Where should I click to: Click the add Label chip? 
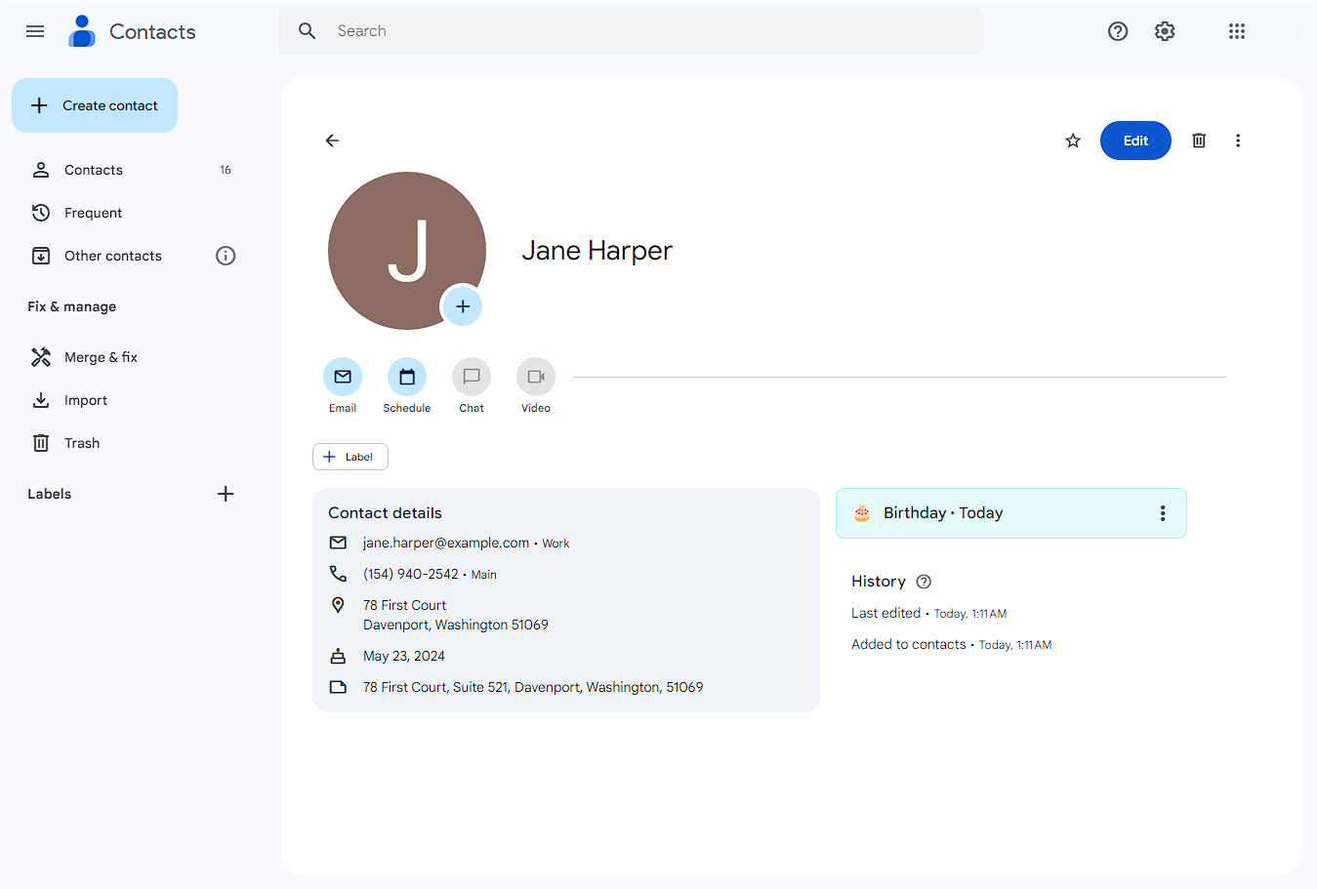(350, 457)
